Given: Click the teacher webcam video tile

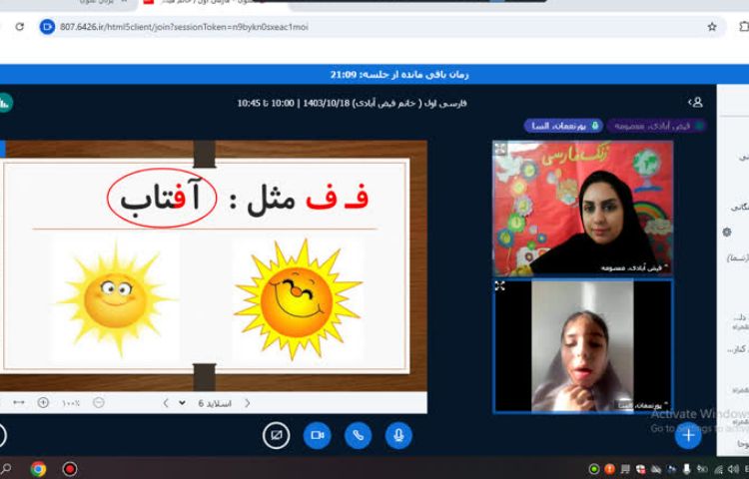Looking at the screenshot, I should [x=583, y=208].
